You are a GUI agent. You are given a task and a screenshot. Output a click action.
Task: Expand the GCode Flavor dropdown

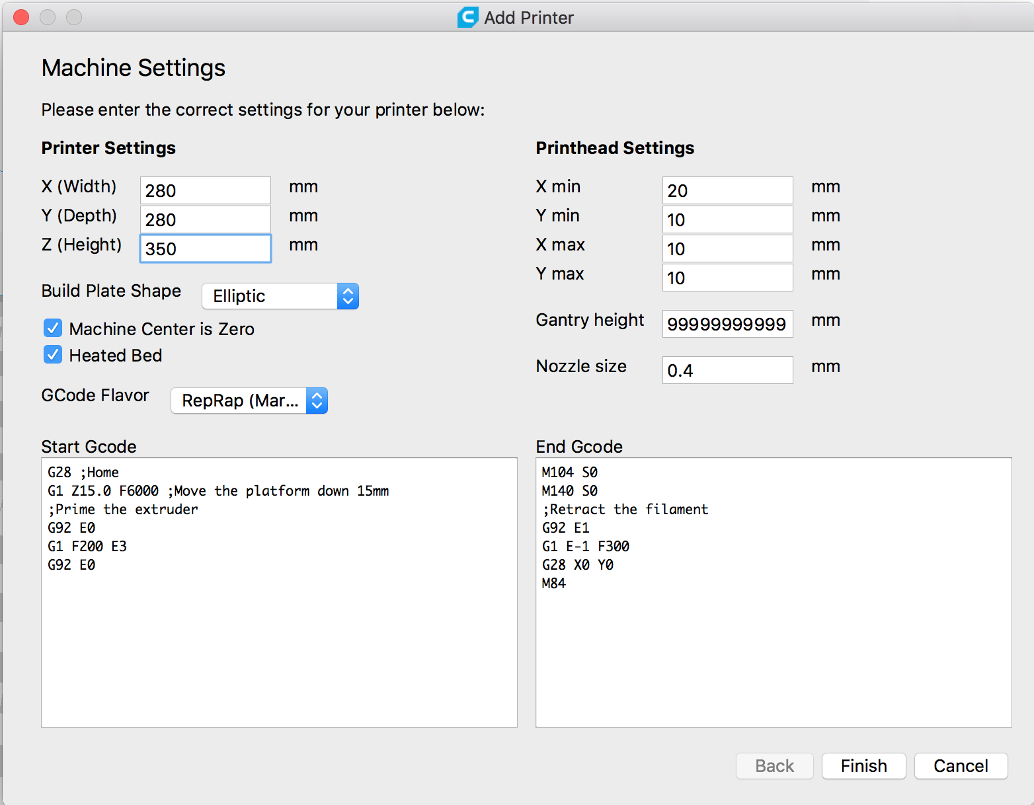[249, 401]
